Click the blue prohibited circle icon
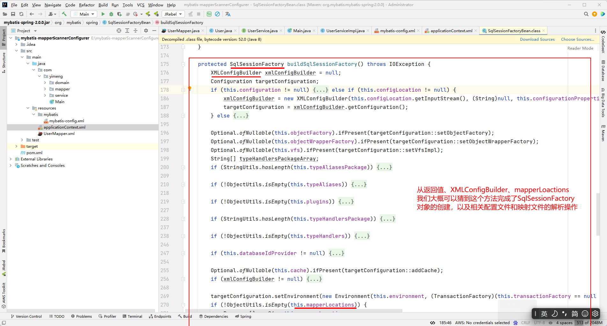 (217, 14)
